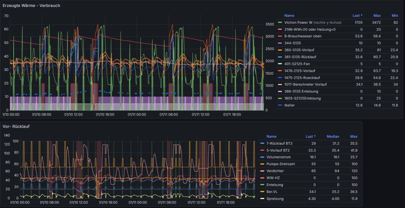Screen dimensions: 405x208
Task: Open color picker for tkeller series
Action: (x=280, y=105)
